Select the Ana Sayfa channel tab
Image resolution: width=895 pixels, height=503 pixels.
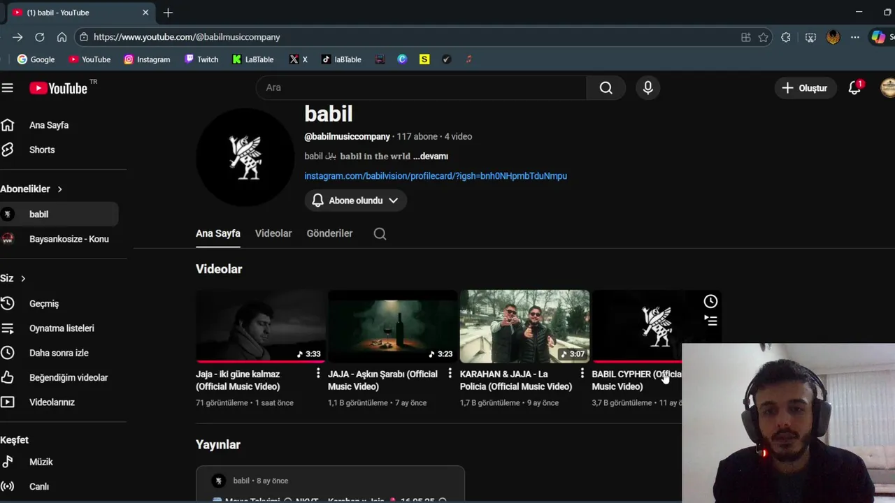[x=217, y=233]
